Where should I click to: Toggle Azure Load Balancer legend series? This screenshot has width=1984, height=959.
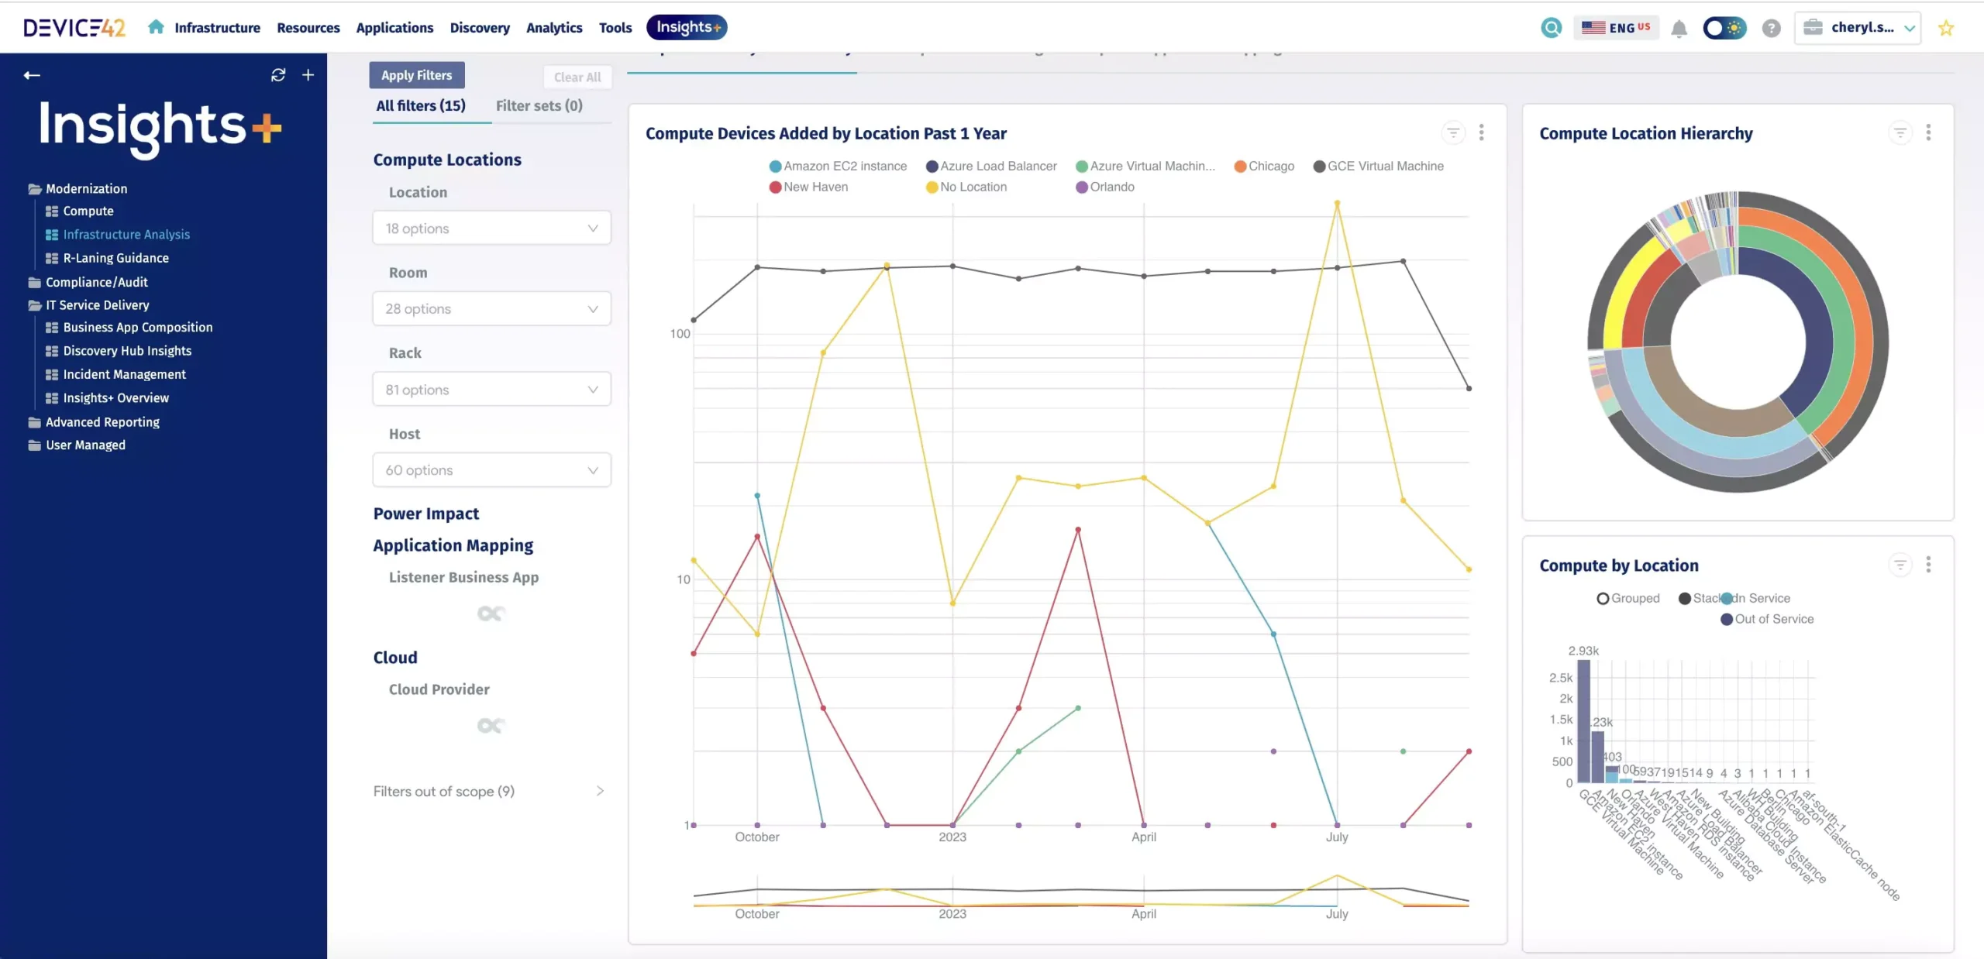point(991,166)
